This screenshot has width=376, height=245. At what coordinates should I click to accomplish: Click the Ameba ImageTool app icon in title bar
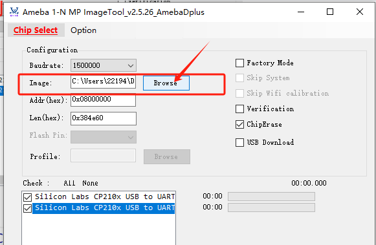pos(14,12)
